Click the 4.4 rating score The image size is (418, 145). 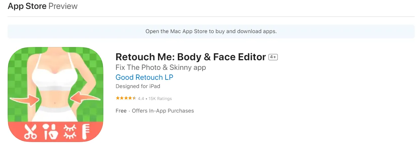[x=141, y=99]
